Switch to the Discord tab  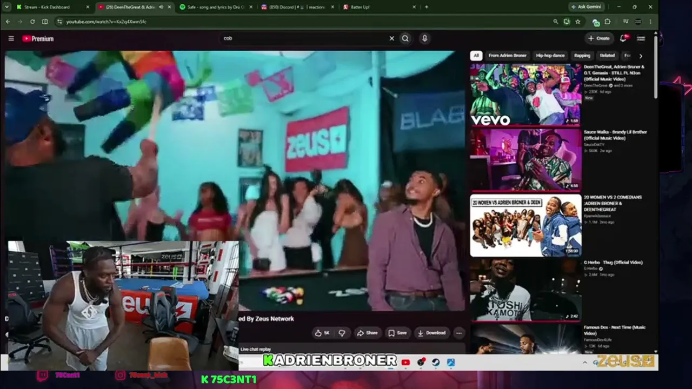(296, 7)
